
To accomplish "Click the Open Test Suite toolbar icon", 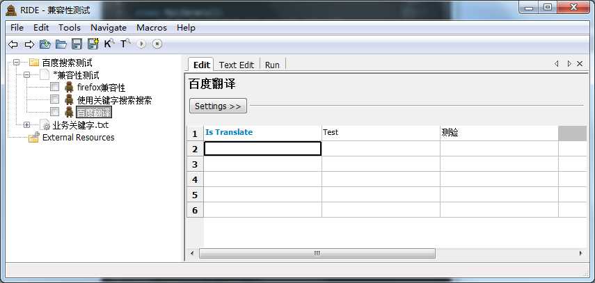I will (45, 45).
